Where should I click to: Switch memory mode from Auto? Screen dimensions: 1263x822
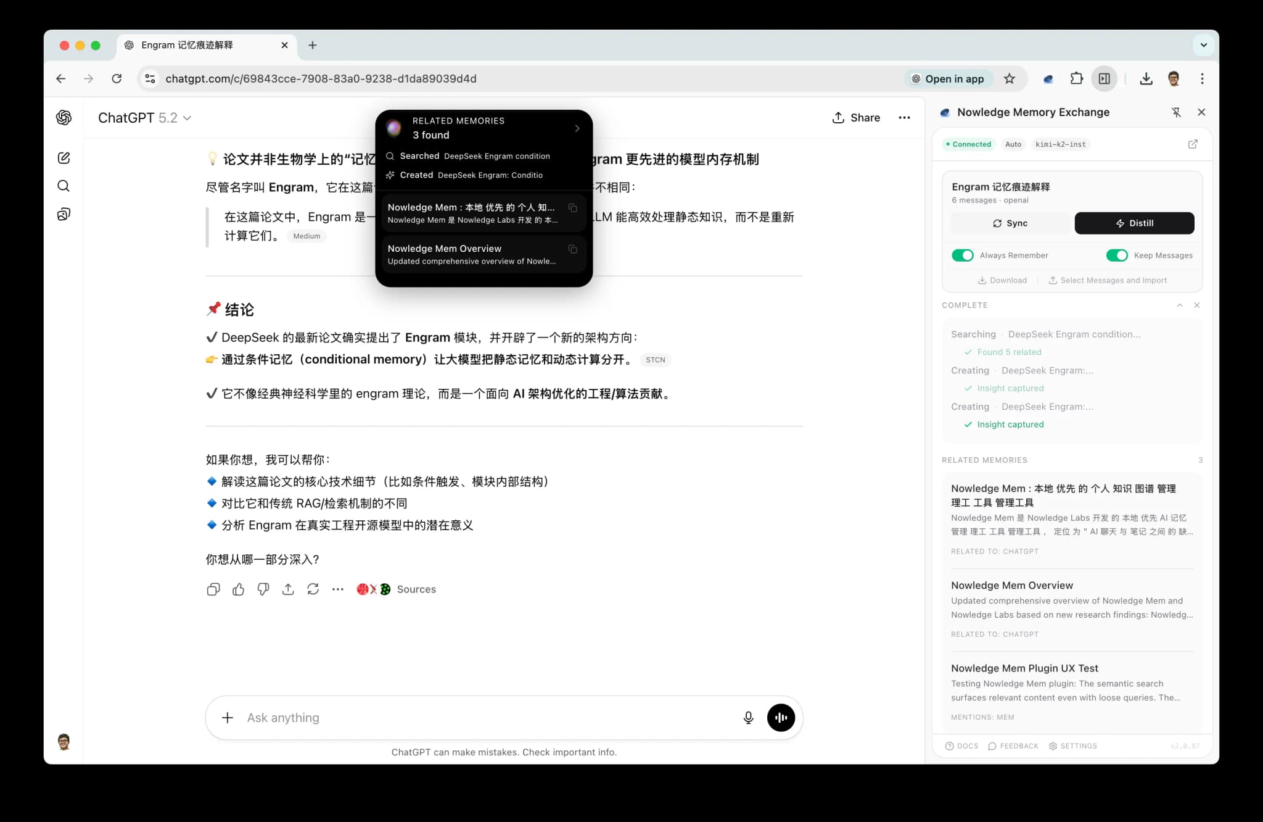[x=1013, y=144]
